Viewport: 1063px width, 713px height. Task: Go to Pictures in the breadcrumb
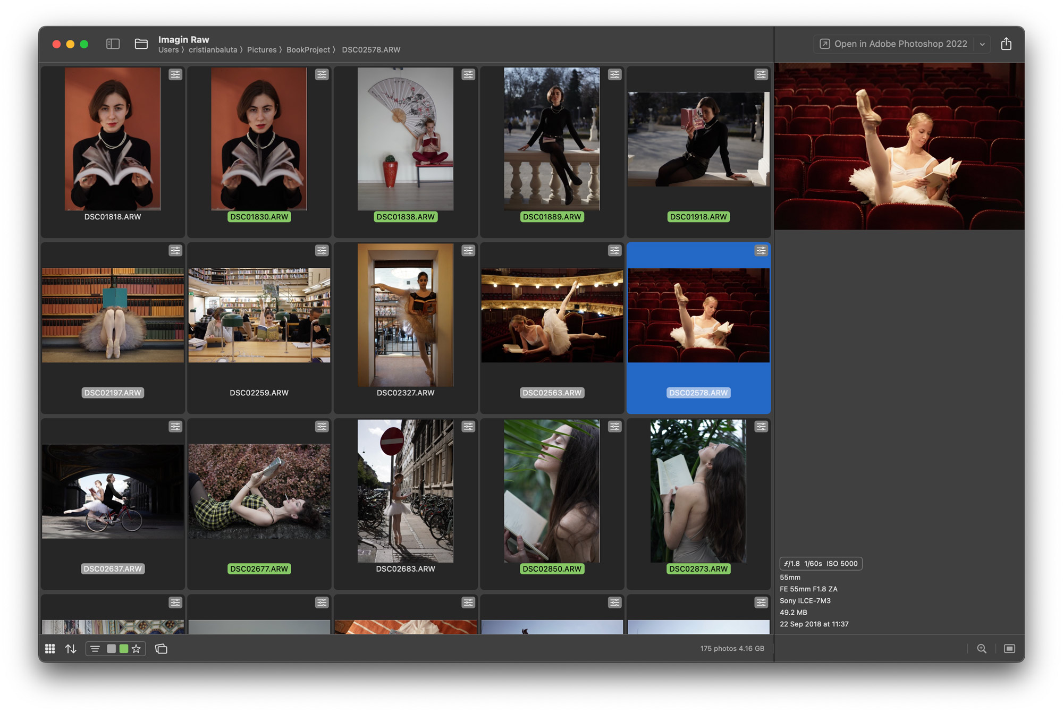tap(261, 50)
